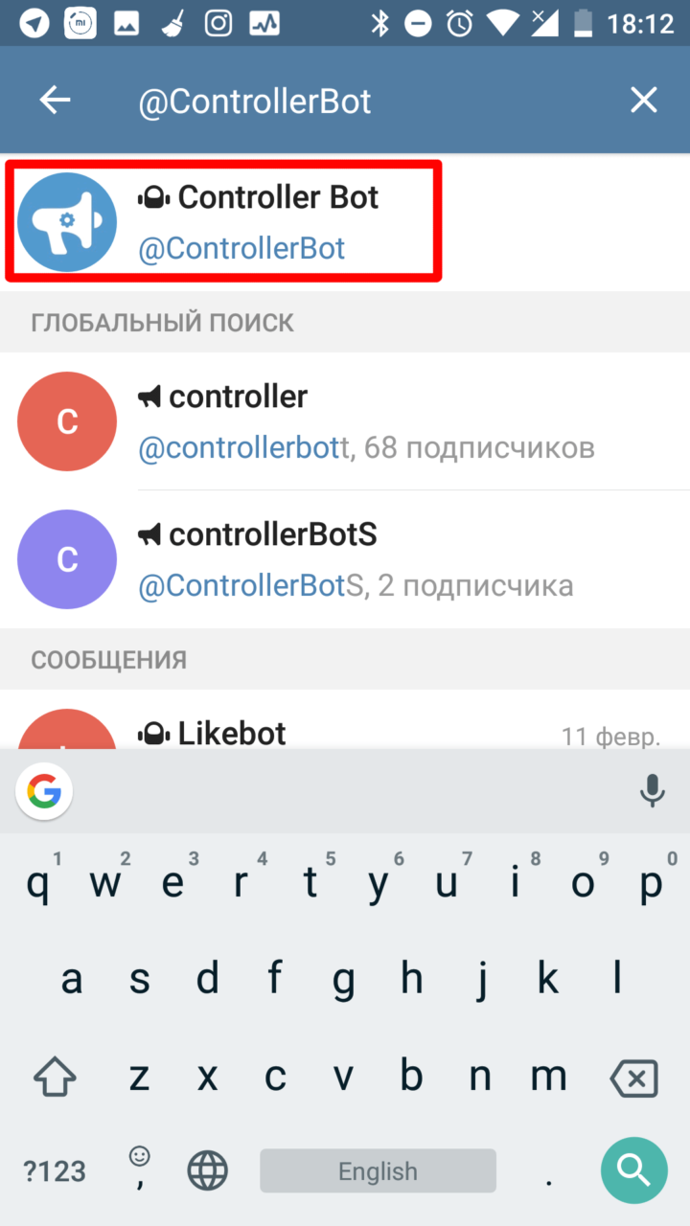This screenshot has height=1226, width=690.
Task: Open the controllerBotS channel result
Action: tap(345, 559)
